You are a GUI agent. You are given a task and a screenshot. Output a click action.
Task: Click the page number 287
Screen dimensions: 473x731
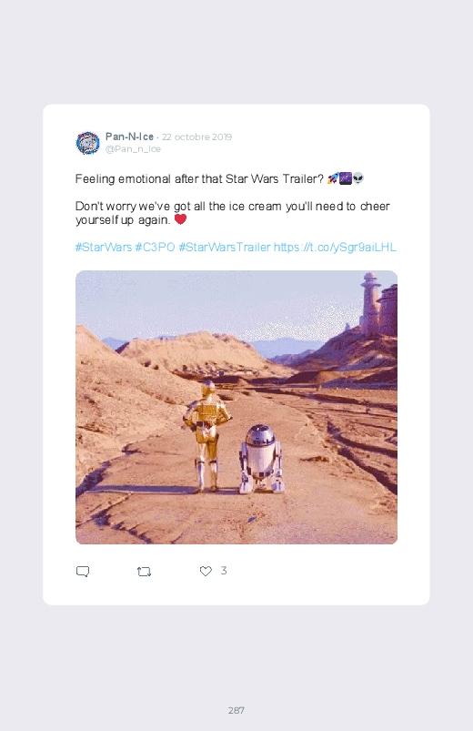point(236,710)
